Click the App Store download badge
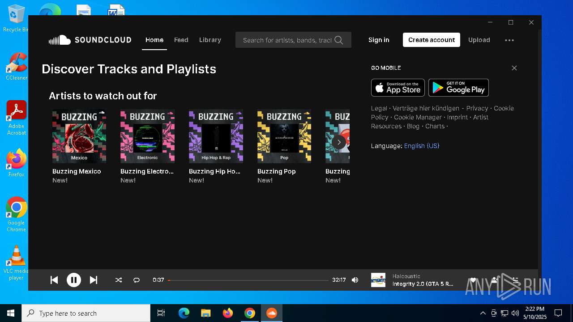 coord(398,88)
